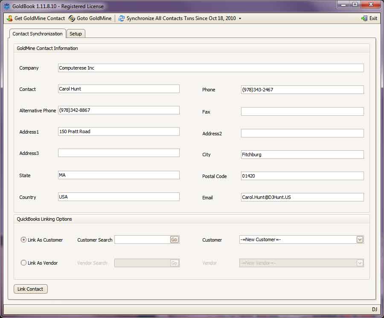384x318 pixels.
Task: Maximize the GoldBook window
Action: click(x=355, y=5)
